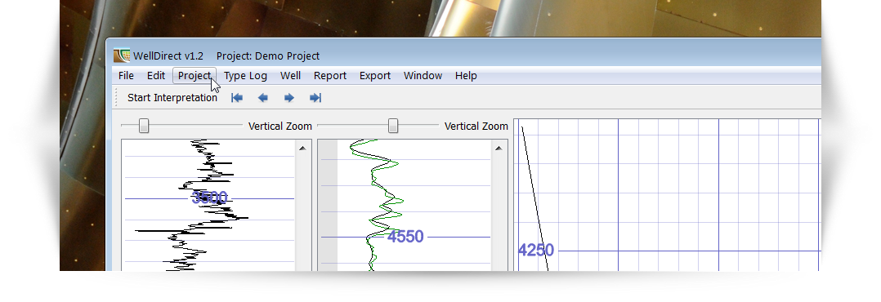881x302 pixels.
Task: Click the middle log Vertical Zoom slider handle
Action: [x=393, y=126]
